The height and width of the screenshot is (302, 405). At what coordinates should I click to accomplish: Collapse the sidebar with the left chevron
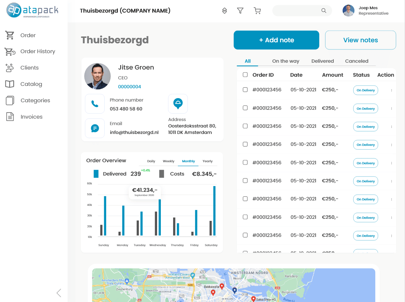[59, 293]
